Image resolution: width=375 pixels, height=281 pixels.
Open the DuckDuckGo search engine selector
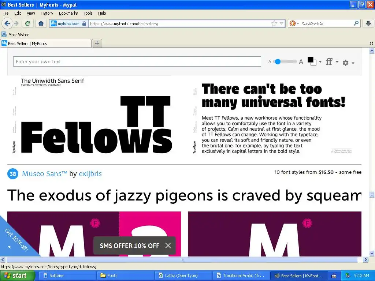click(x=294, y=23)
